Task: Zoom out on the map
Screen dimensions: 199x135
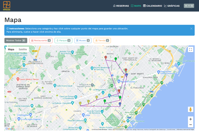Action: point(191,125)
